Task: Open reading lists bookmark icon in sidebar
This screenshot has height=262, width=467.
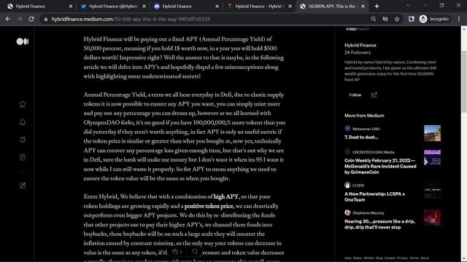Action: point(23,140)
